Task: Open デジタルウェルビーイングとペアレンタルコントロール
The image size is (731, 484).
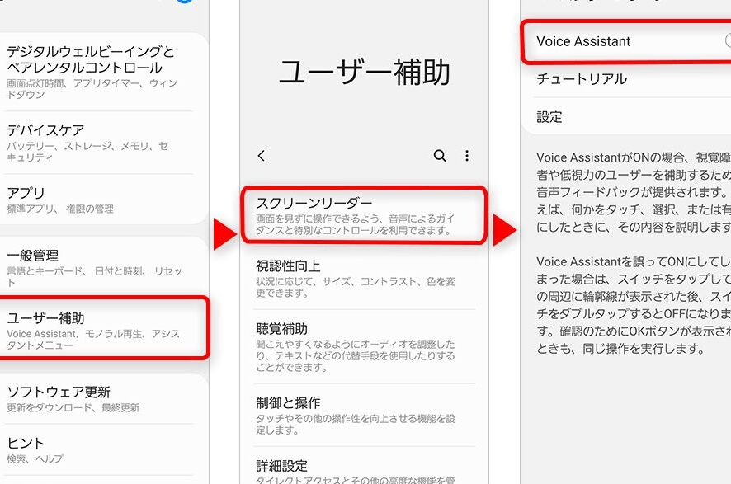Action: [100, 71]
